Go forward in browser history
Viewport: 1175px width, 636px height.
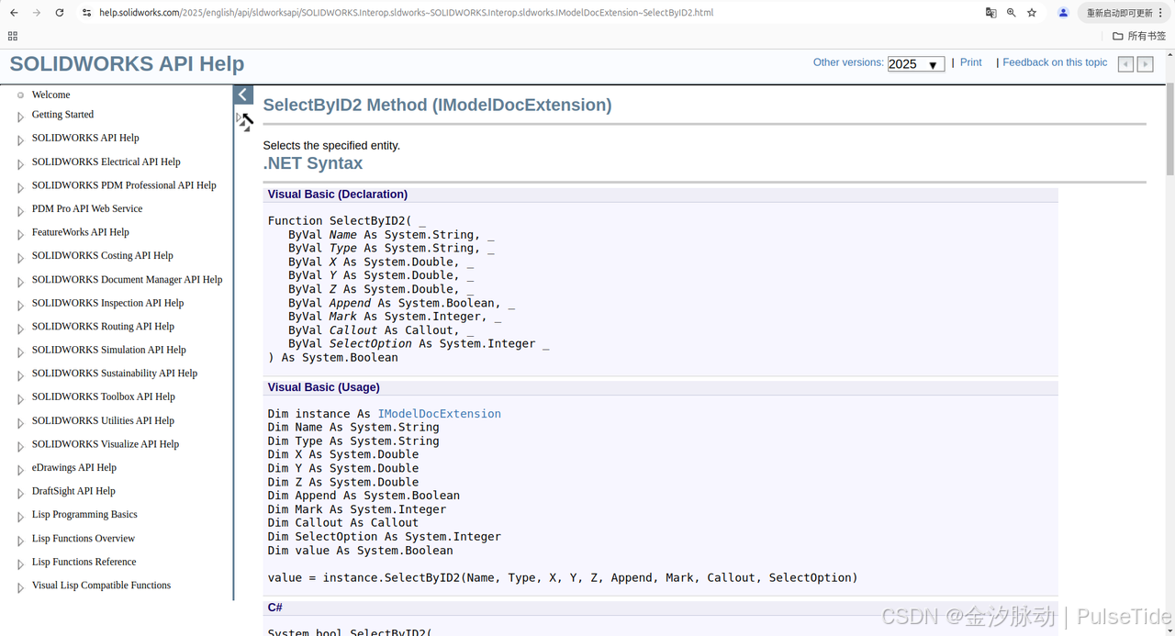[37, 13]
